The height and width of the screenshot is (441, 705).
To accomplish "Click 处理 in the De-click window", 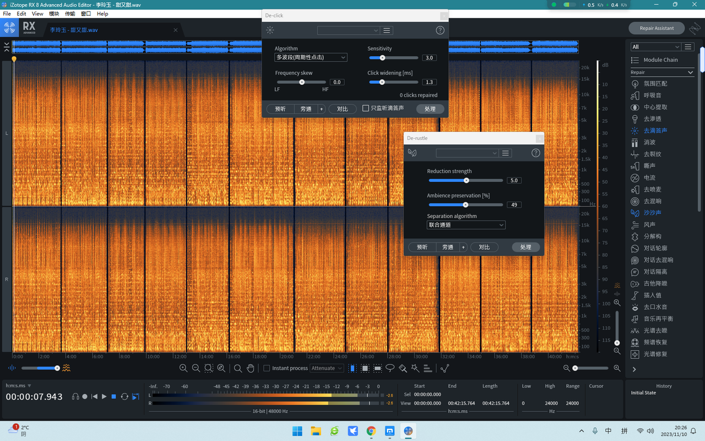I will coord(430,109).
